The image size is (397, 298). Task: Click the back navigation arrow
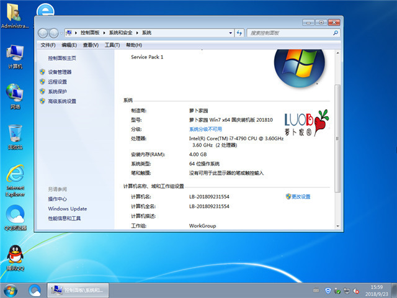coord(43,33)
